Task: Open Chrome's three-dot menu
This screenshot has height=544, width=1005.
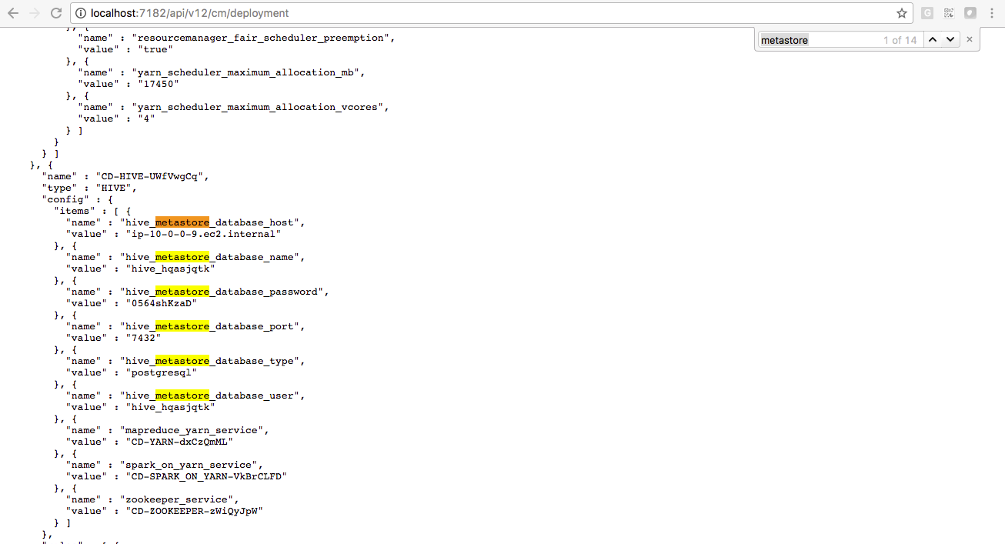Action: pos(992,13)
